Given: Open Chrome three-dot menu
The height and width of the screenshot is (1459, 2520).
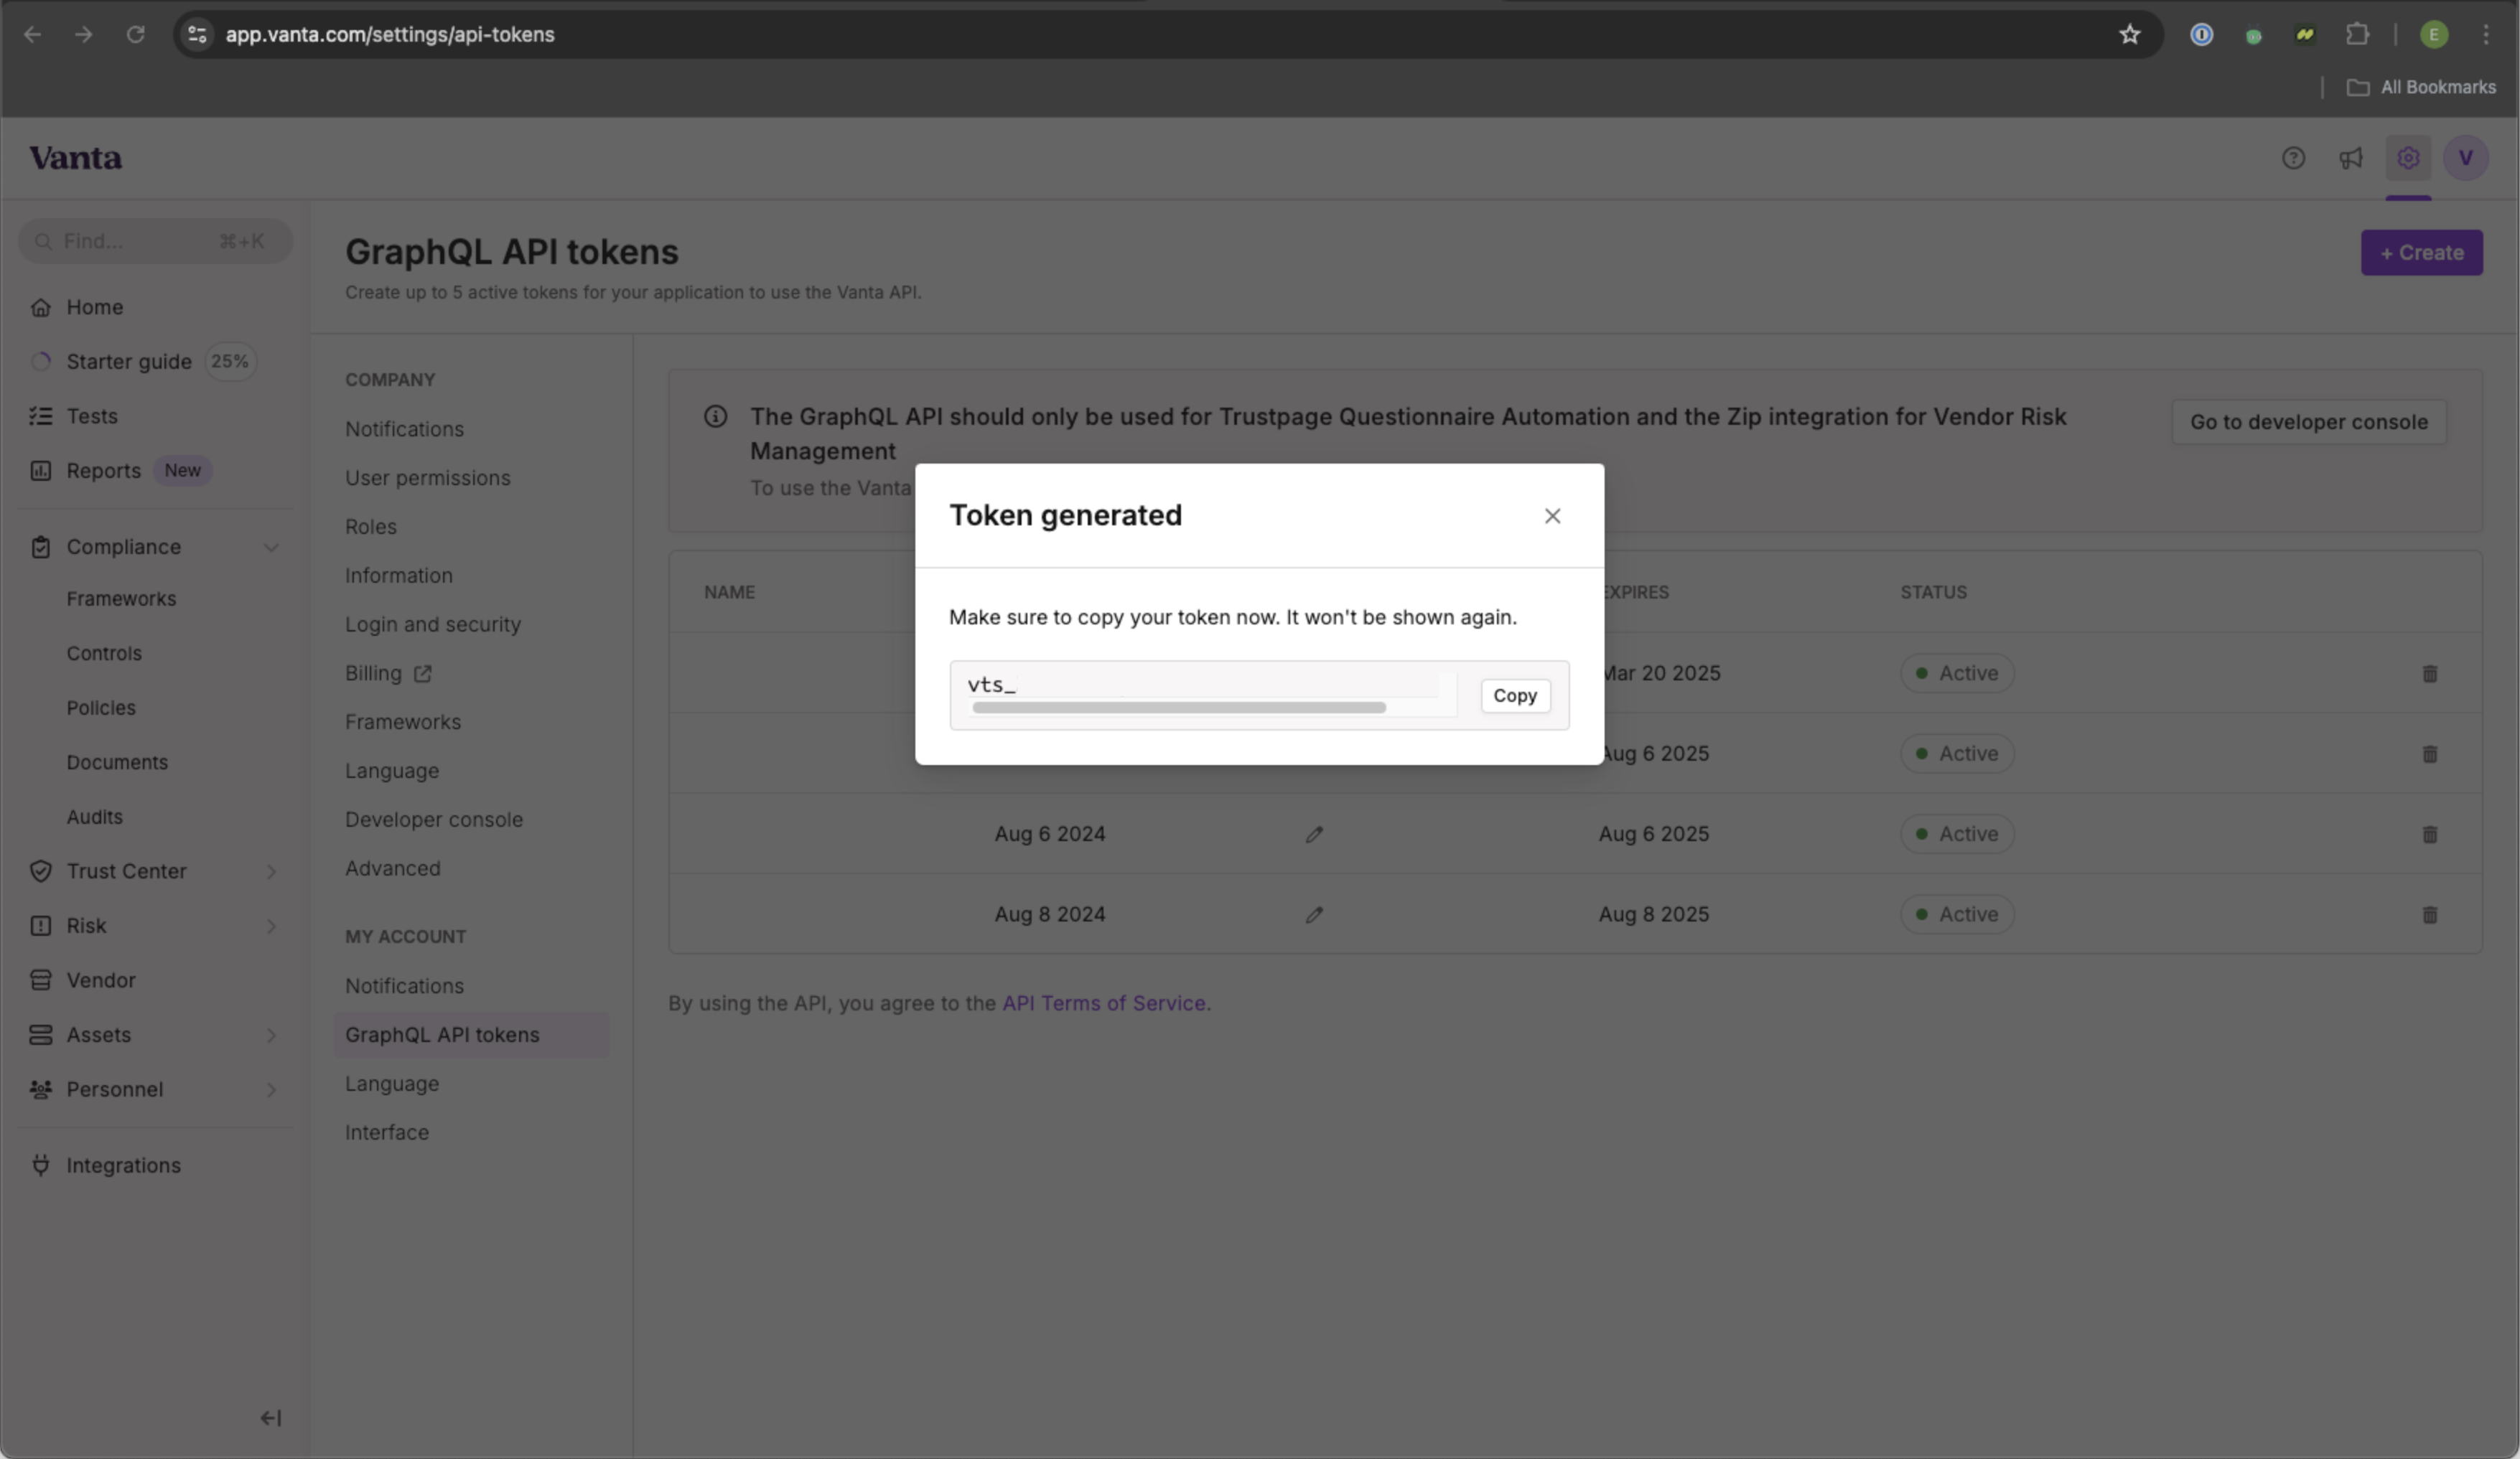Looking at the screenshot, I should pyautogui.click(x=2485, y=35).
